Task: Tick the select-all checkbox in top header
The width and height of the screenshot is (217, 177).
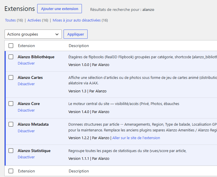Action: click(x=11, y=46)
